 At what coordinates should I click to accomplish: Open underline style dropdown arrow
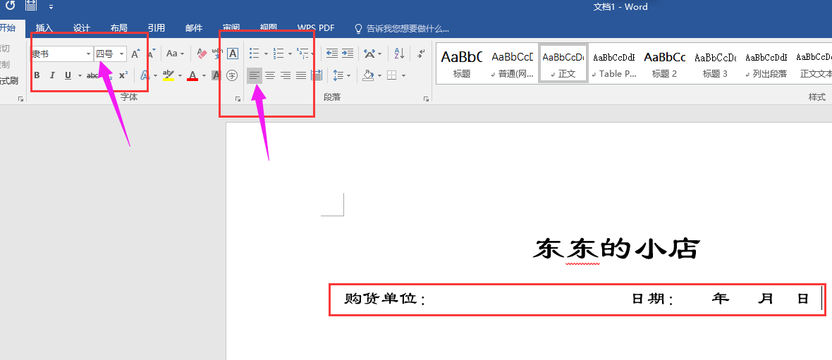[x=80, y=75]
